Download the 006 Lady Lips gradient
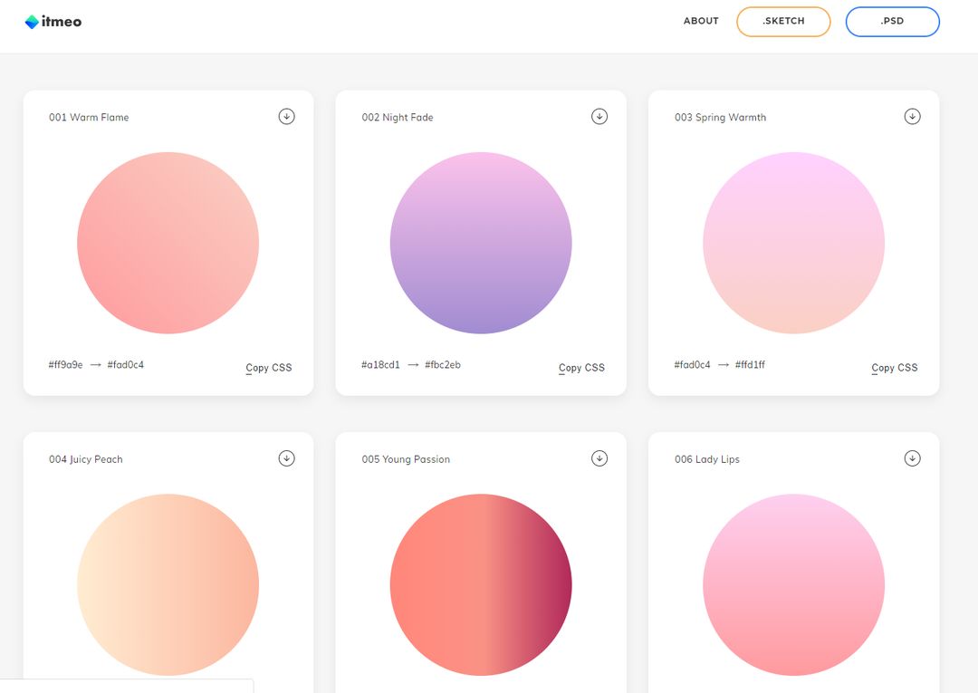The height and width of the screenshot is (693, 978). click(913, 458)
